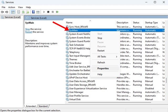This screenshot has height=112, width=168.
Task: Select the Telephony service
Action: click(74, 52)
